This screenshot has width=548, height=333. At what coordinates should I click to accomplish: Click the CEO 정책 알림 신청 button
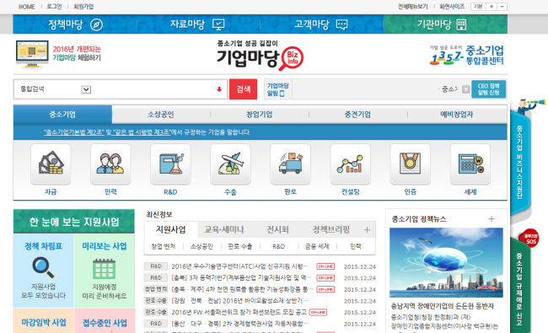(x=489, y=89)
